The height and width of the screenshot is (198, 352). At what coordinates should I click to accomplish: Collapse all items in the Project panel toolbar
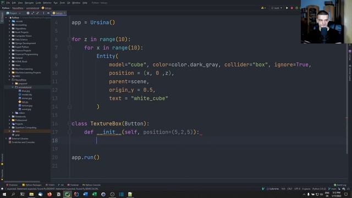(37, 13)
